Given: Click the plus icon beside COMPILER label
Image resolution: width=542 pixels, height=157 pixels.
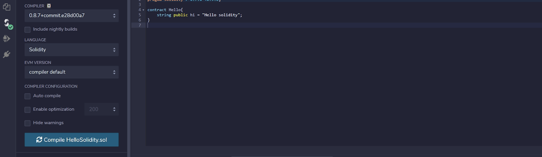Looking at the screenshot, I should click(x=49, y=6).
